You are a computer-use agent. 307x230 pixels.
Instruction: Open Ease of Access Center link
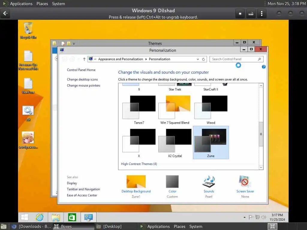point(82,195)
